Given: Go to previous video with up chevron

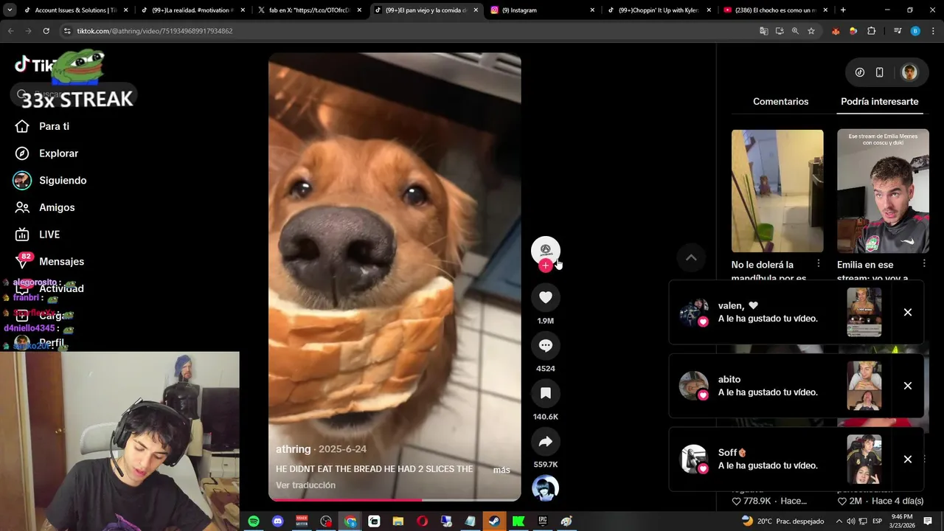Looking at the screenshot, I should coord(691,257).
